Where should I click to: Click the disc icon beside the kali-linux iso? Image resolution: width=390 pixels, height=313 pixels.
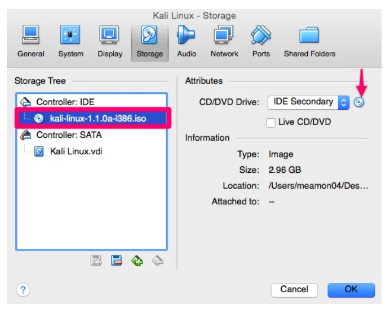click(x=39, y=118)
